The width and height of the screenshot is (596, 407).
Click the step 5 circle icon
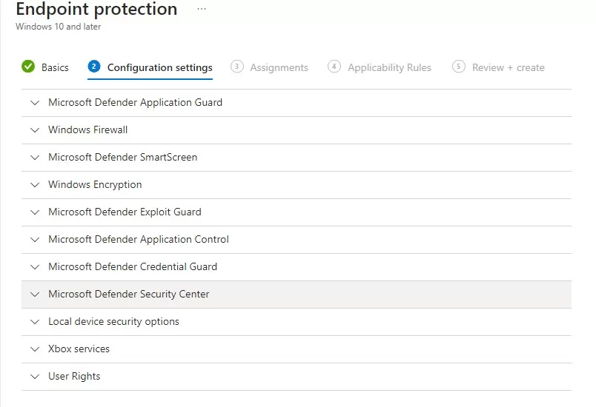458,67
